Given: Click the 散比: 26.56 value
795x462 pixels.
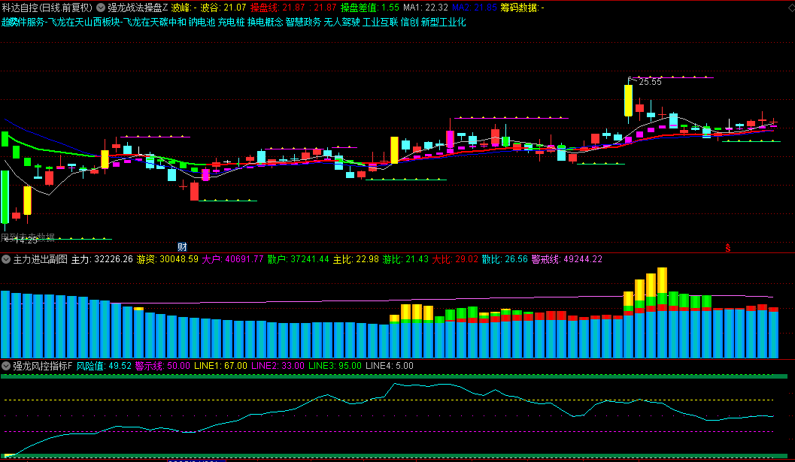Looking at the screenshot, I should click(505, 259).
